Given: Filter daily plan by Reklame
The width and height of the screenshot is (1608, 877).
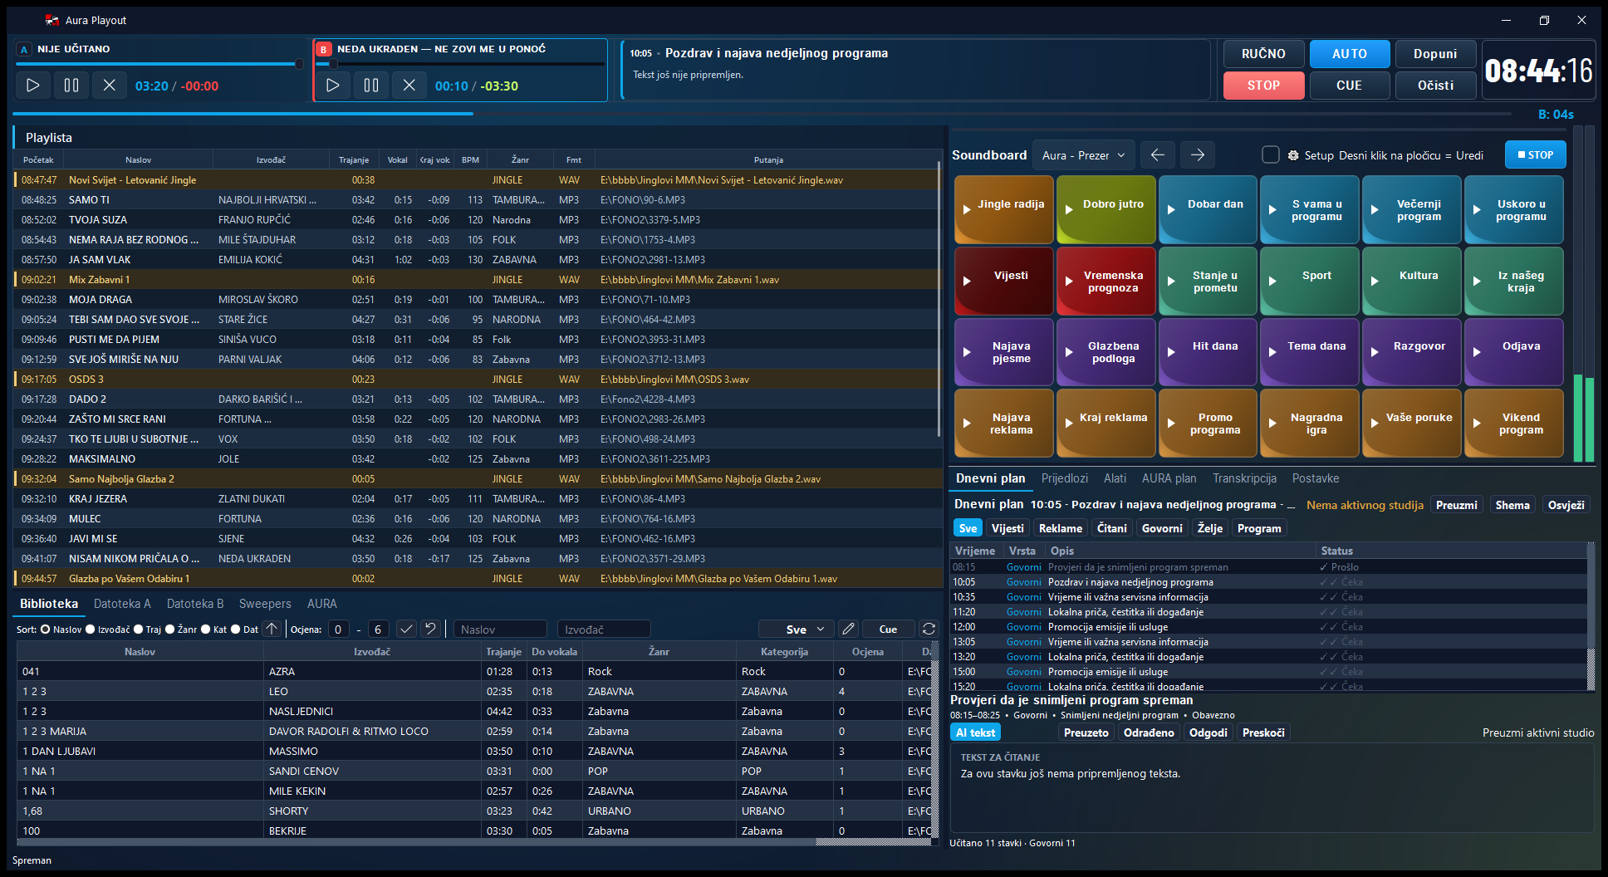Looking at the screenshot, I should pos(1061,528).
